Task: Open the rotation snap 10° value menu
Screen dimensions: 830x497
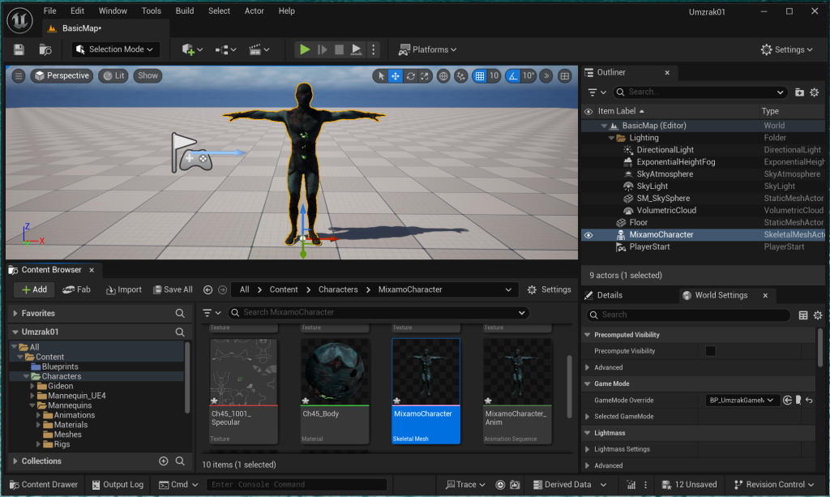Action: coord(528,76)
